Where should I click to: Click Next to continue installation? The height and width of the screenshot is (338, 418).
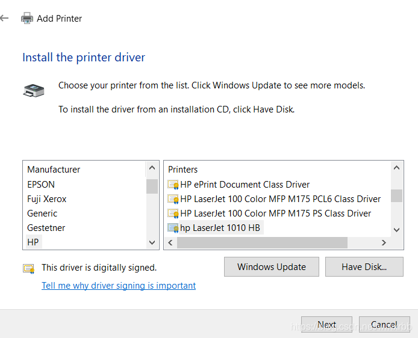click(x=326, y=324)
